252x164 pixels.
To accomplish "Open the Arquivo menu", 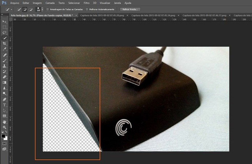I will pyautogui.click(x=15, y=3).
